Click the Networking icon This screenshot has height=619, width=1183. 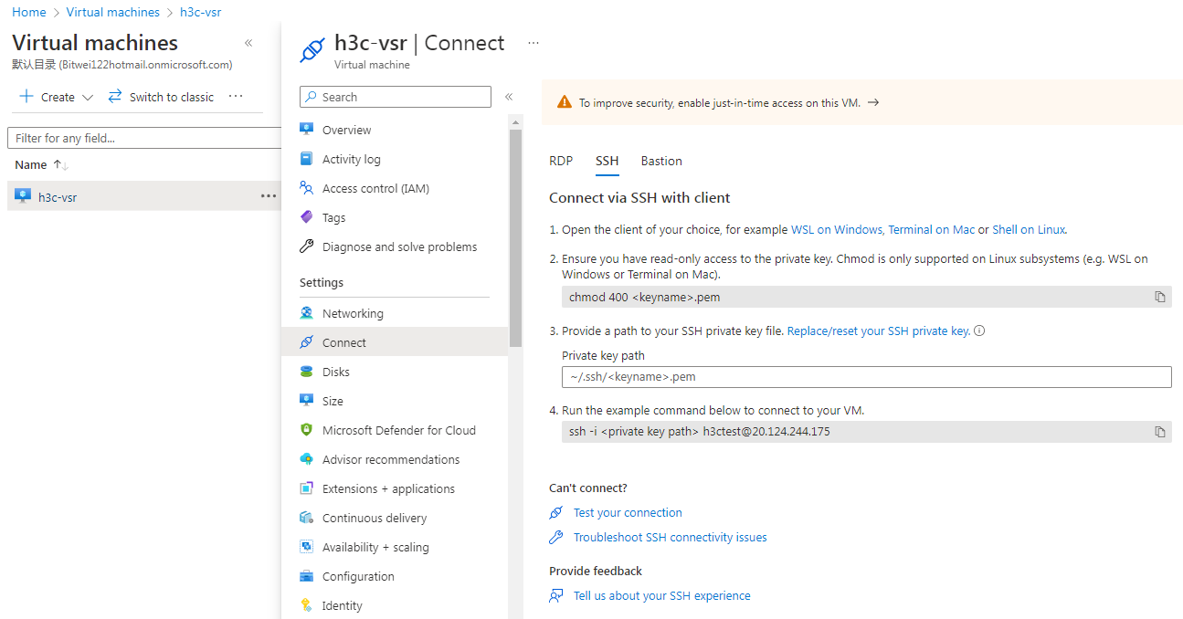[307, 313]
